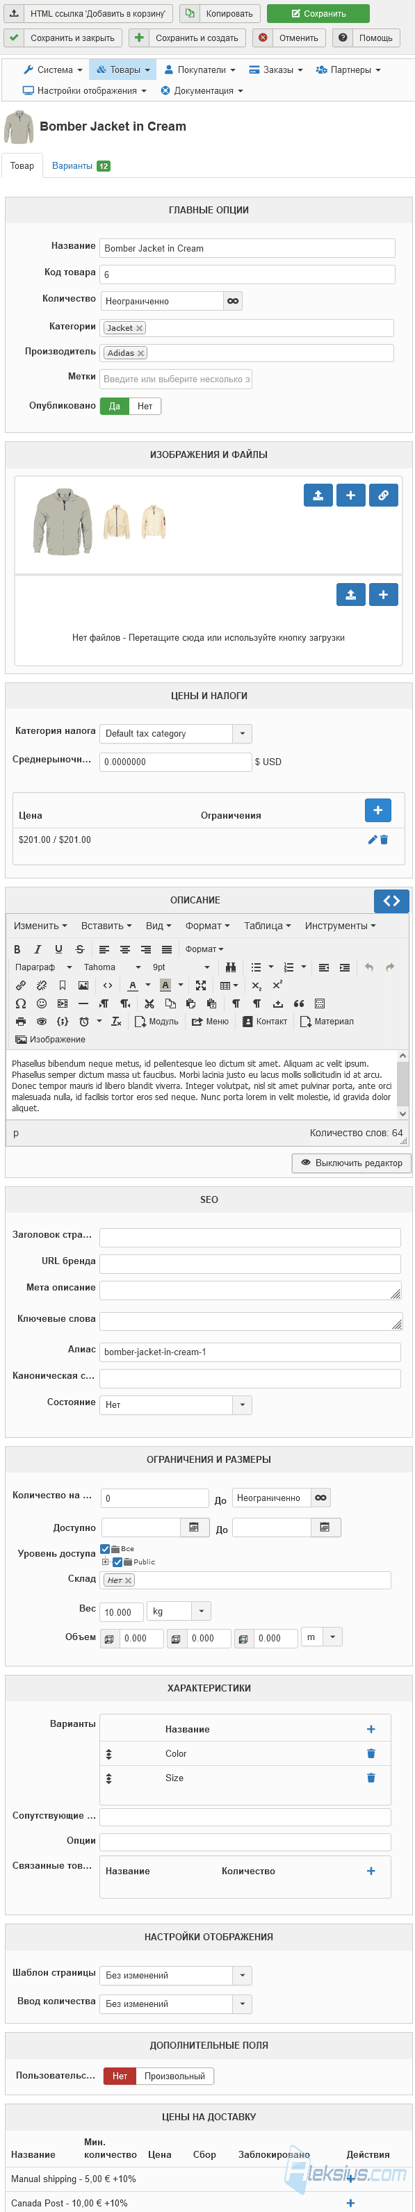This screenshot has width=415, height=2212.
Task: Open source code view icon
Action: (108, 985)
